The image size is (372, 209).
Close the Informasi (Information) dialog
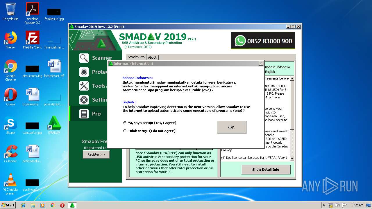click(261, 63)
